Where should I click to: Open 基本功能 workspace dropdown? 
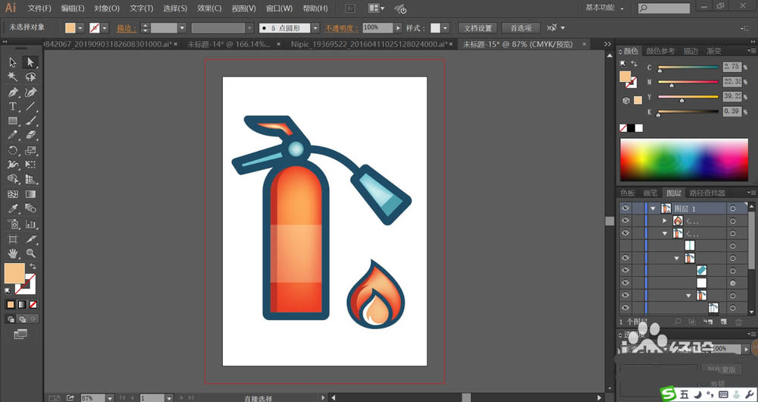tap(604, 8)
